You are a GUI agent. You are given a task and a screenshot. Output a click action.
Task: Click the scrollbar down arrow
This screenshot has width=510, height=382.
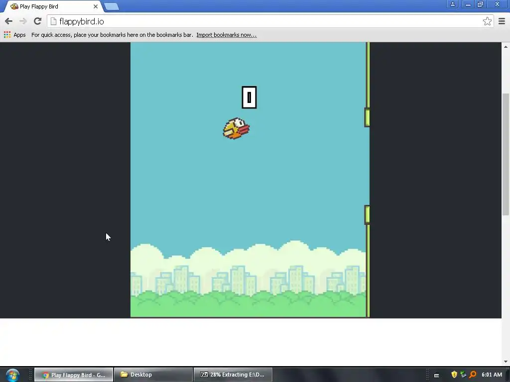pos(506,361)
